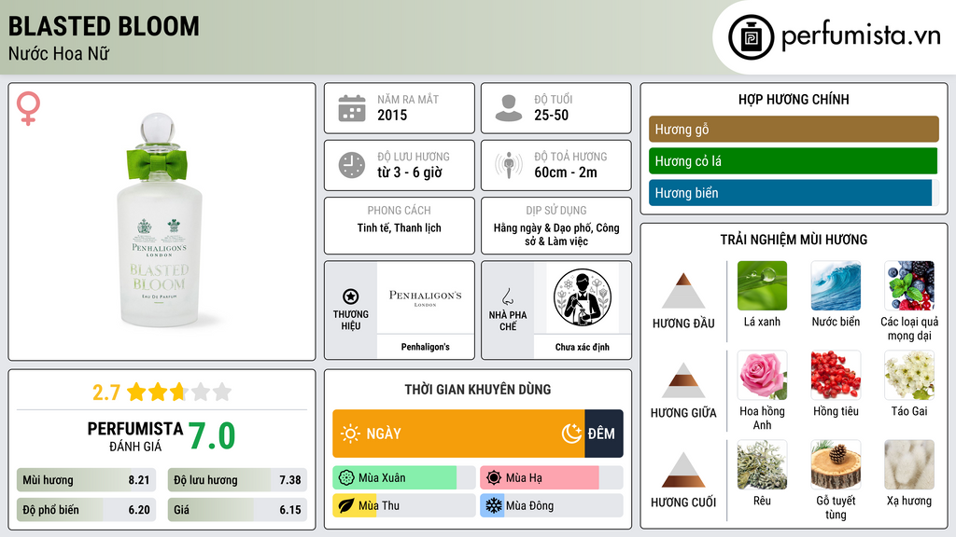Viewport: 956px width, 537px height.
Task: Click the Thời gian khuyên dùng heading
Action: pyautogui.click(x=478, y=389)
